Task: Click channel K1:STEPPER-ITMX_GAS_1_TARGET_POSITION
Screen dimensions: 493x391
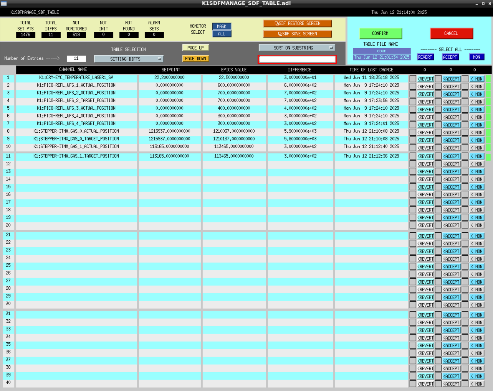Action: (76, 156)
